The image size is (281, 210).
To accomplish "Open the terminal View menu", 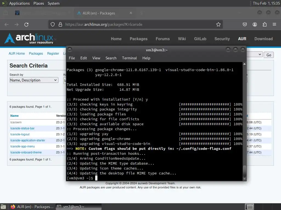I will (x=96, y=58).
